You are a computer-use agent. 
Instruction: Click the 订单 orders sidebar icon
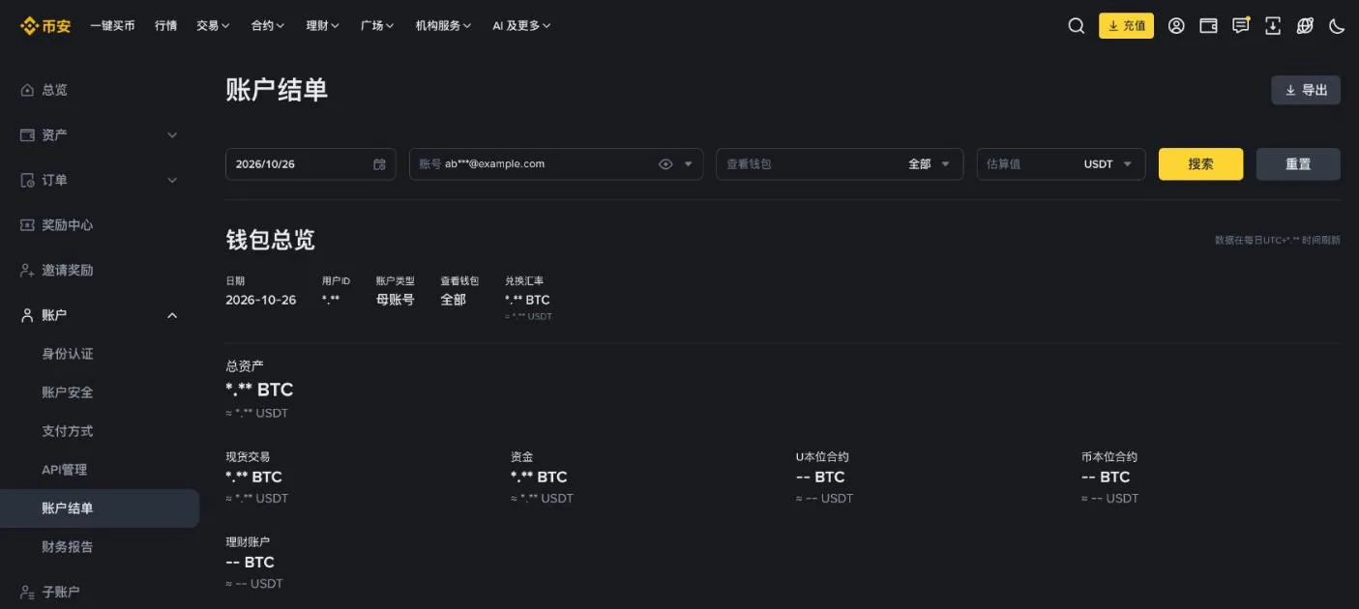tap(27, 181)
